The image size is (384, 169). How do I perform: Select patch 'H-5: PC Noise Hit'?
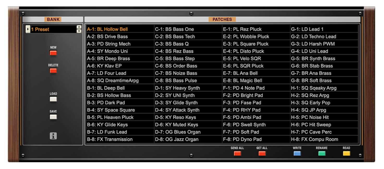324,117
